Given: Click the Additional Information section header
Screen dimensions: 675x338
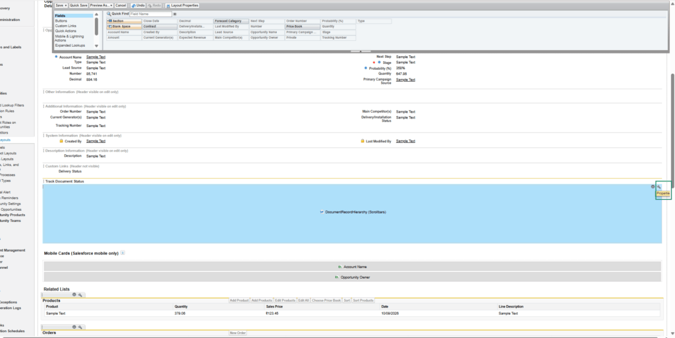Looking at the screenshot, I should coord(86,106).
